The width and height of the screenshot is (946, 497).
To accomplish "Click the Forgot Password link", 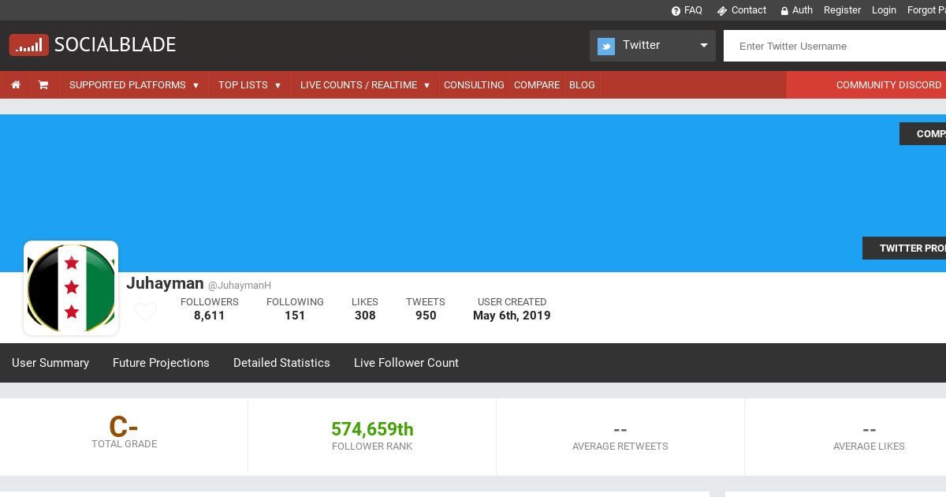I will pyautogui.click(x=926, y=10).
